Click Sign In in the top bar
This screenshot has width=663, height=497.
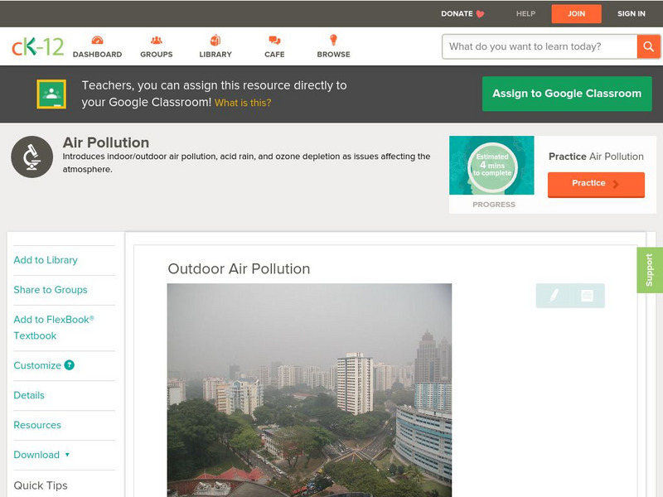coord(631,14)
